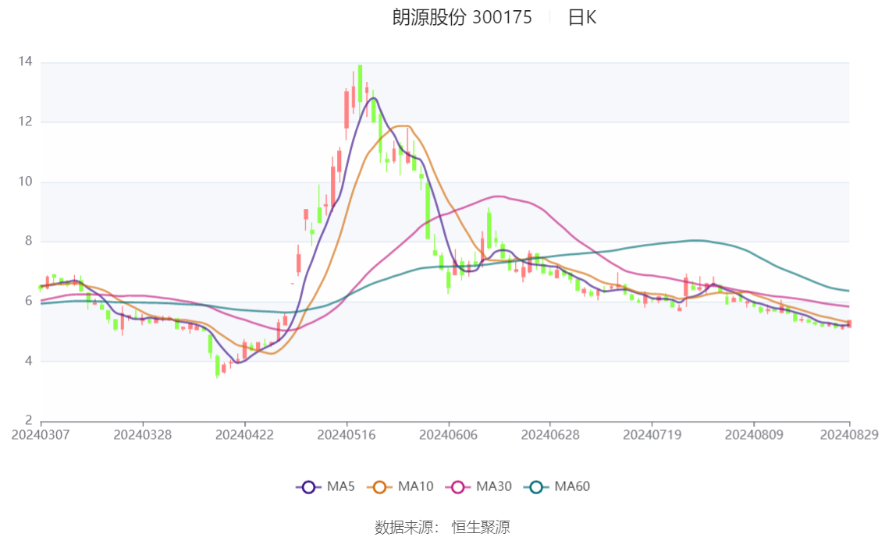Screen dimensions: 885x537
Task: Click y-axis value label 10
Action: tap(25, 182)
